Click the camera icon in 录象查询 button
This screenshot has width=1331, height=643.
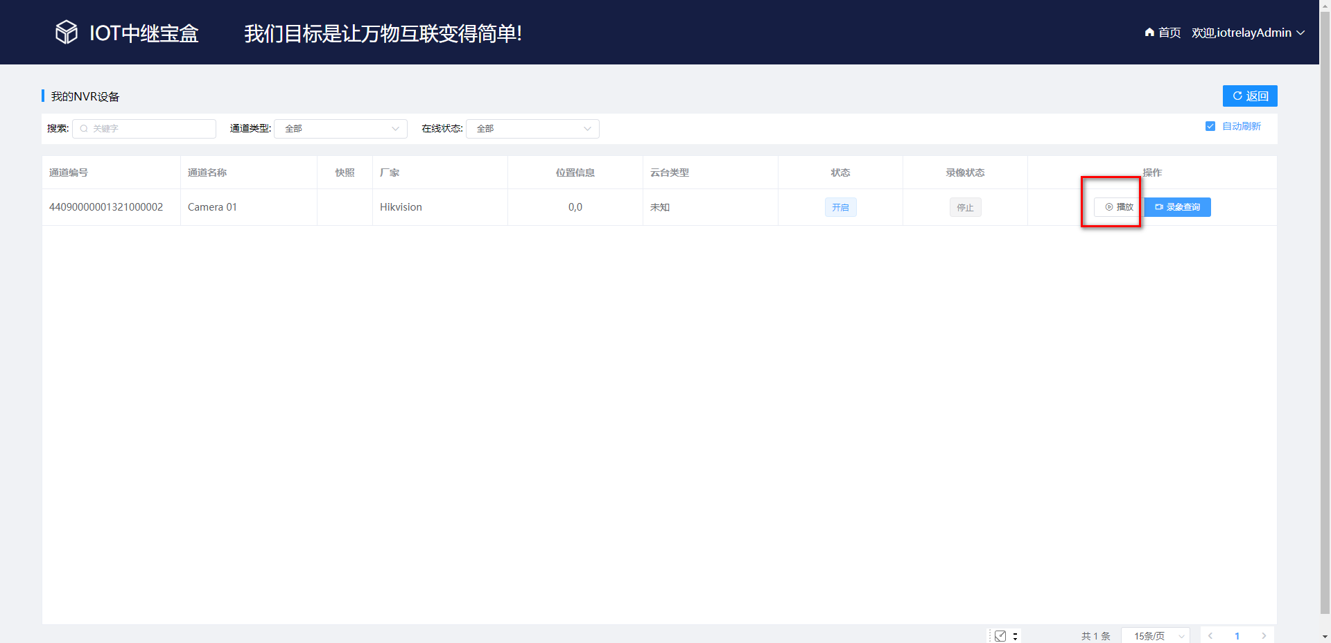1158,206
